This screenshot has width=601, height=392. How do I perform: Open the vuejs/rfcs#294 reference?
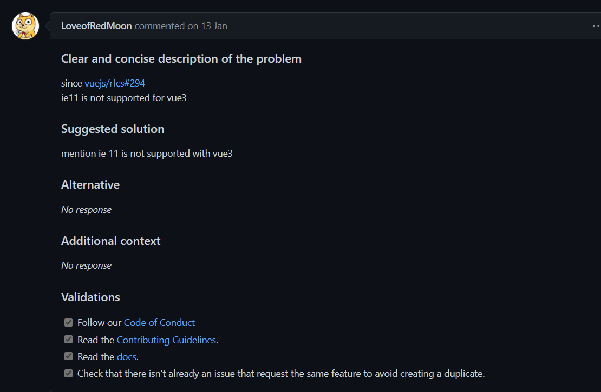tap(114, 83)
